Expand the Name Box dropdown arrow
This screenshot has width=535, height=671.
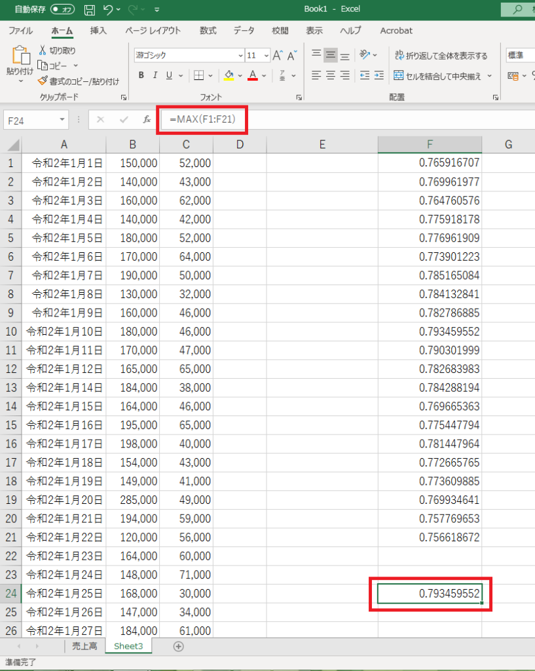pyautogui.click(x=62, y=119)
